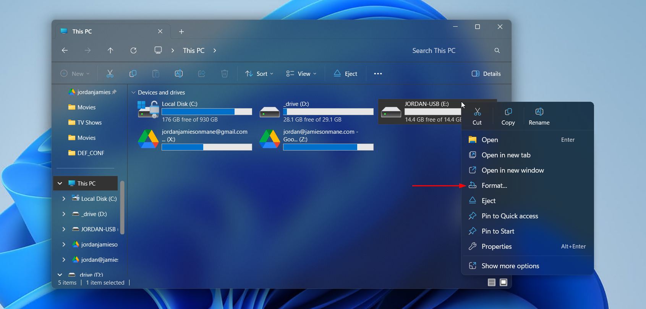The width and height of the screenshot is (646, 309).
Task: Click the Cut scissors icon in toolbar
Action: (110, 74)
